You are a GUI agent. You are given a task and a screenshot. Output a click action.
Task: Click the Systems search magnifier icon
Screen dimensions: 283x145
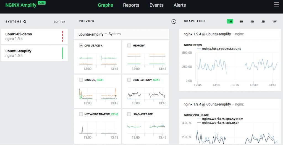(25, 22)
